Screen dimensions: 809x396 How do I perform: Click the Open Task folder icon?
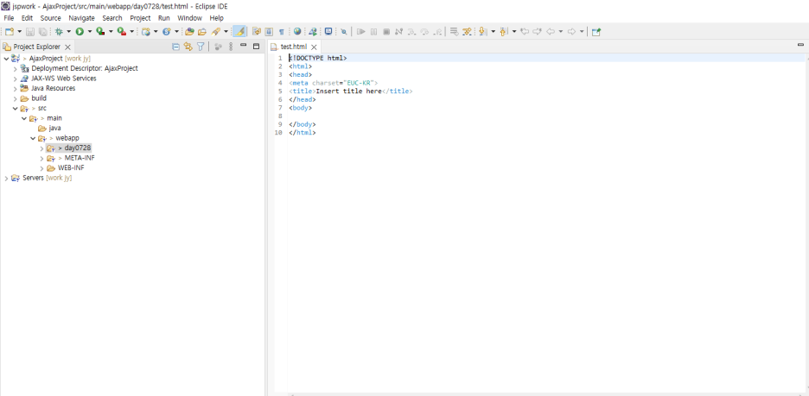point(202,31)
